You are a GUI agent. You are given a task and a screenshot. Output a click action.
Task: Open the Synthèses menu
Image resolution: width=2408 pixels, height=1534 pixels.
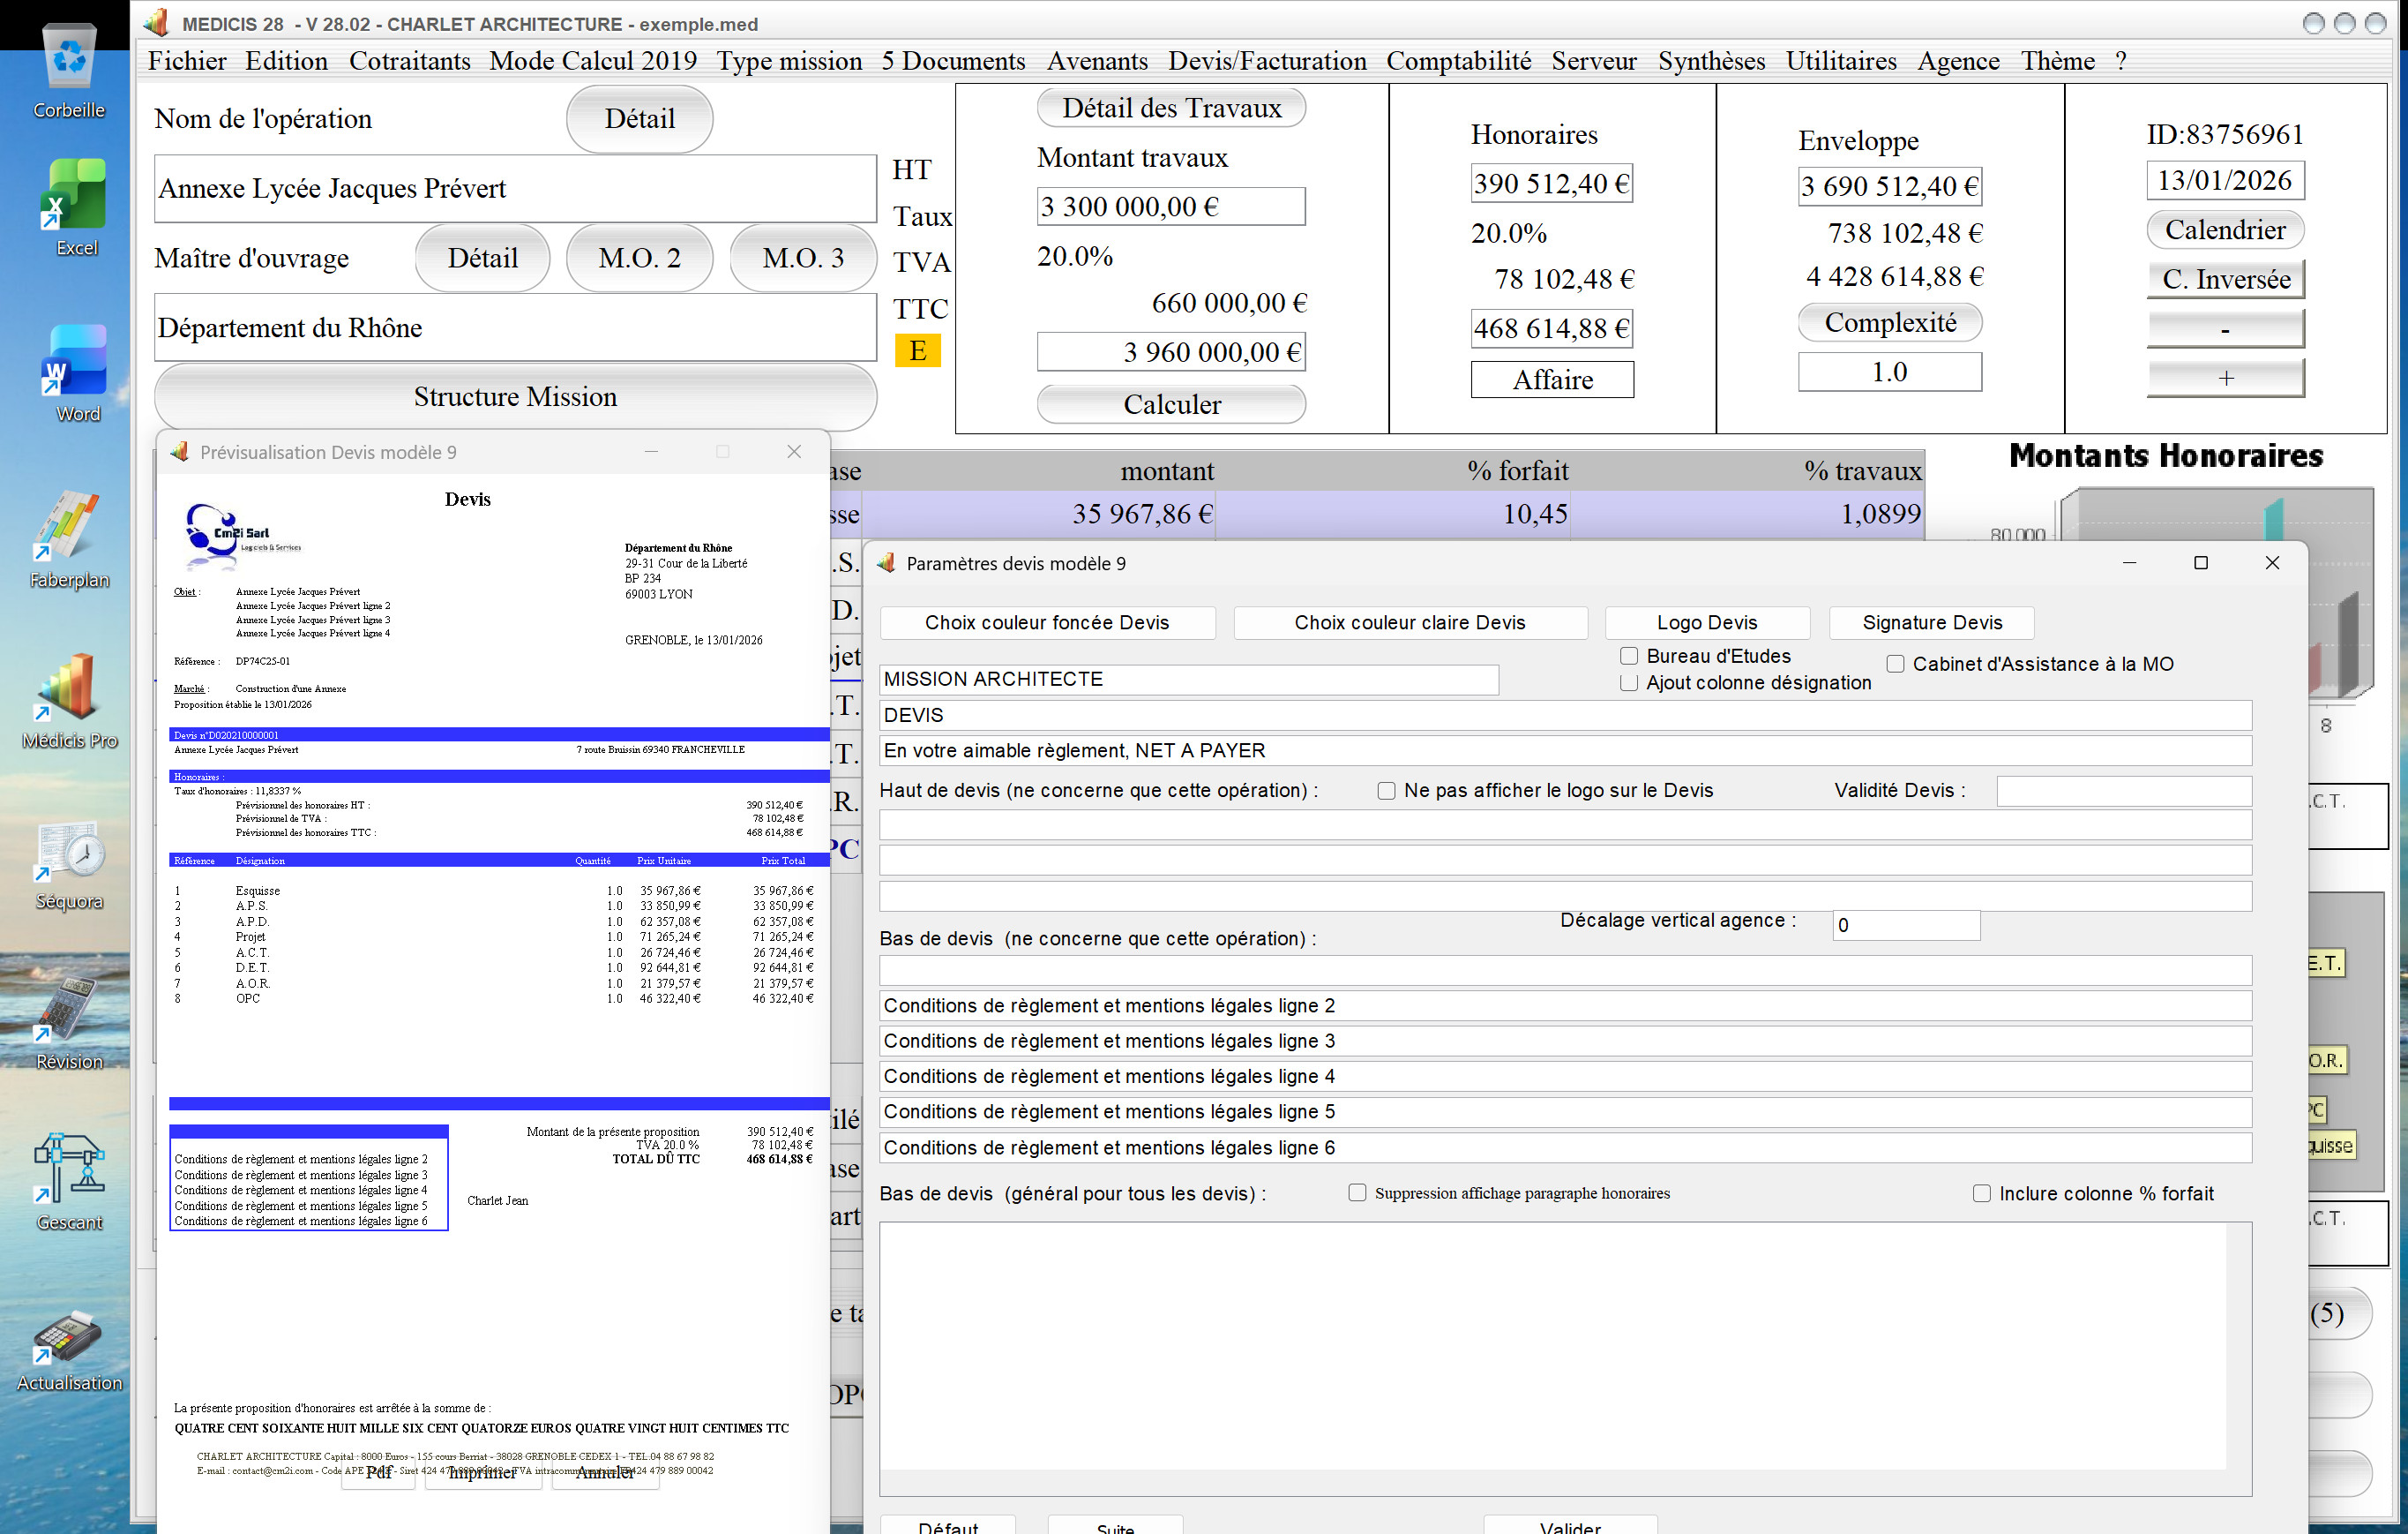[1711, 61]
